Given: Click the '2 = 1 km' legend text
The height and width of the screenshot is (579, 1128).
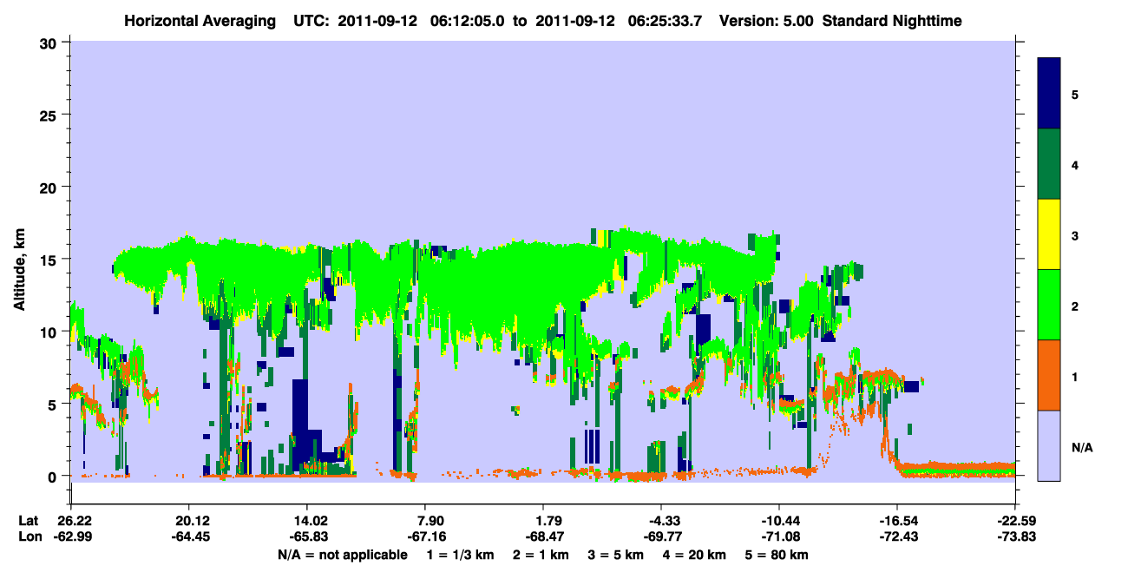Looking at the screenshot, I should (541, 555).
